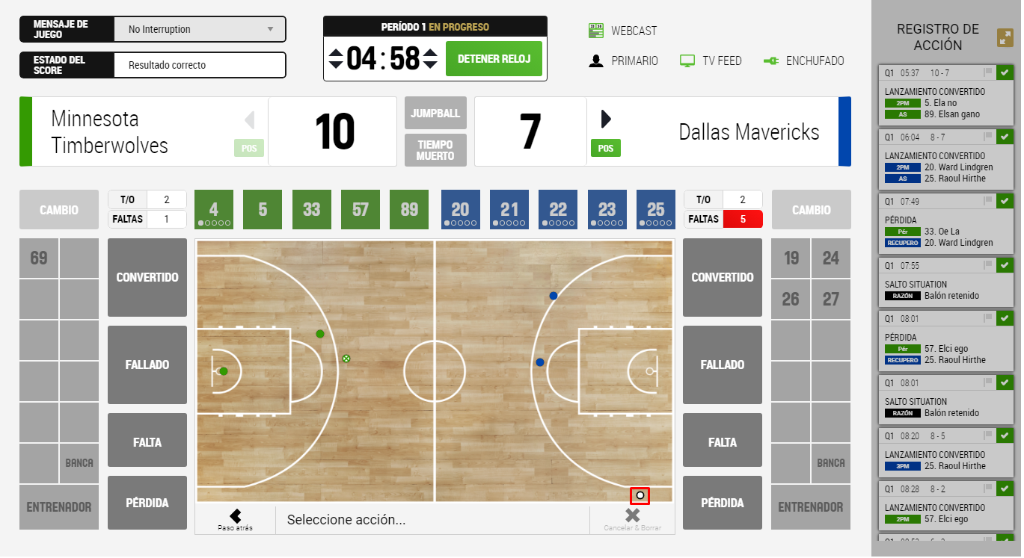Click Minnesota Banca button
Image resolution: width=1024 pixels, height=558 pixels.
point(79,463)
